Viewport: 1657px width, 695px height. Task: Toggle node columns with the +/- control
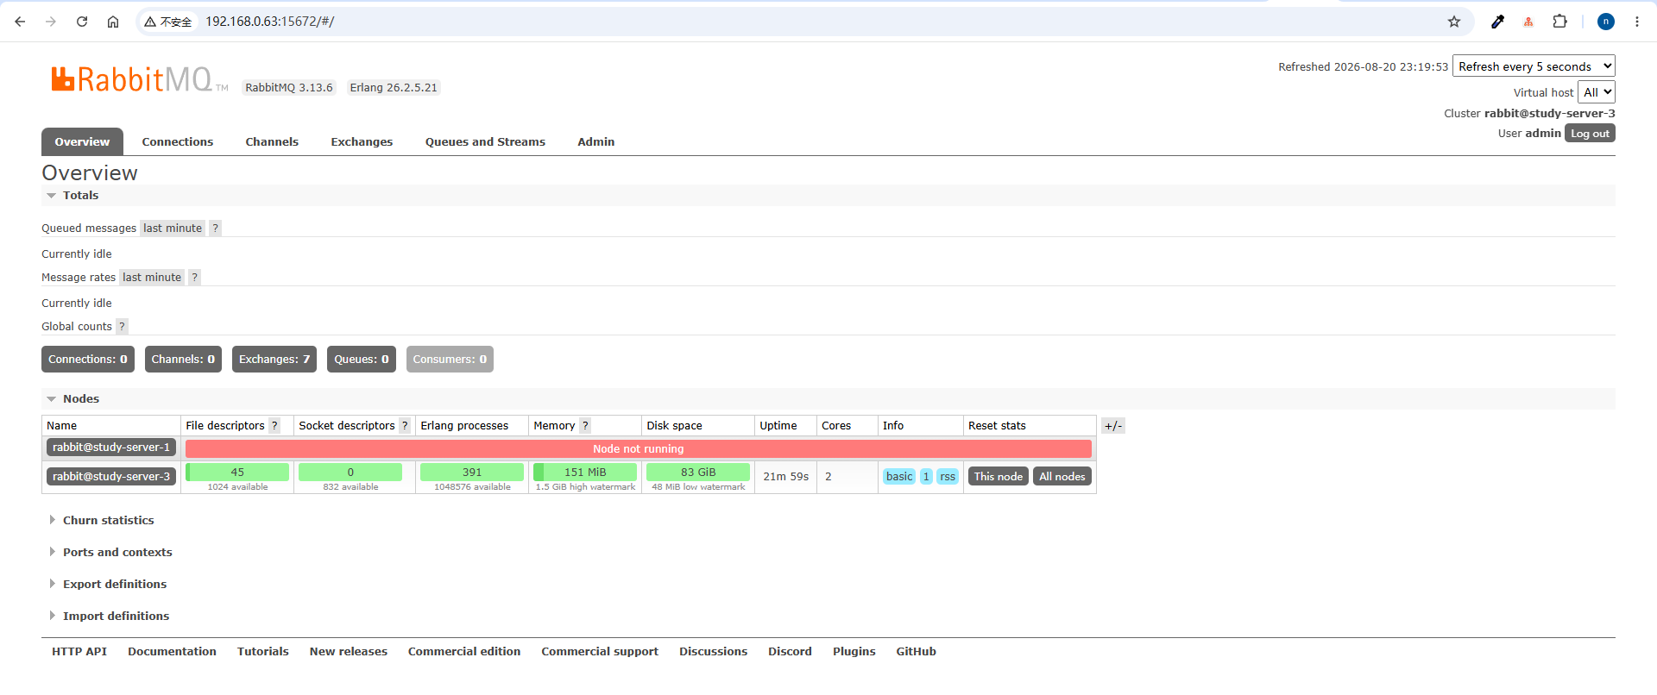(1113, 425)
